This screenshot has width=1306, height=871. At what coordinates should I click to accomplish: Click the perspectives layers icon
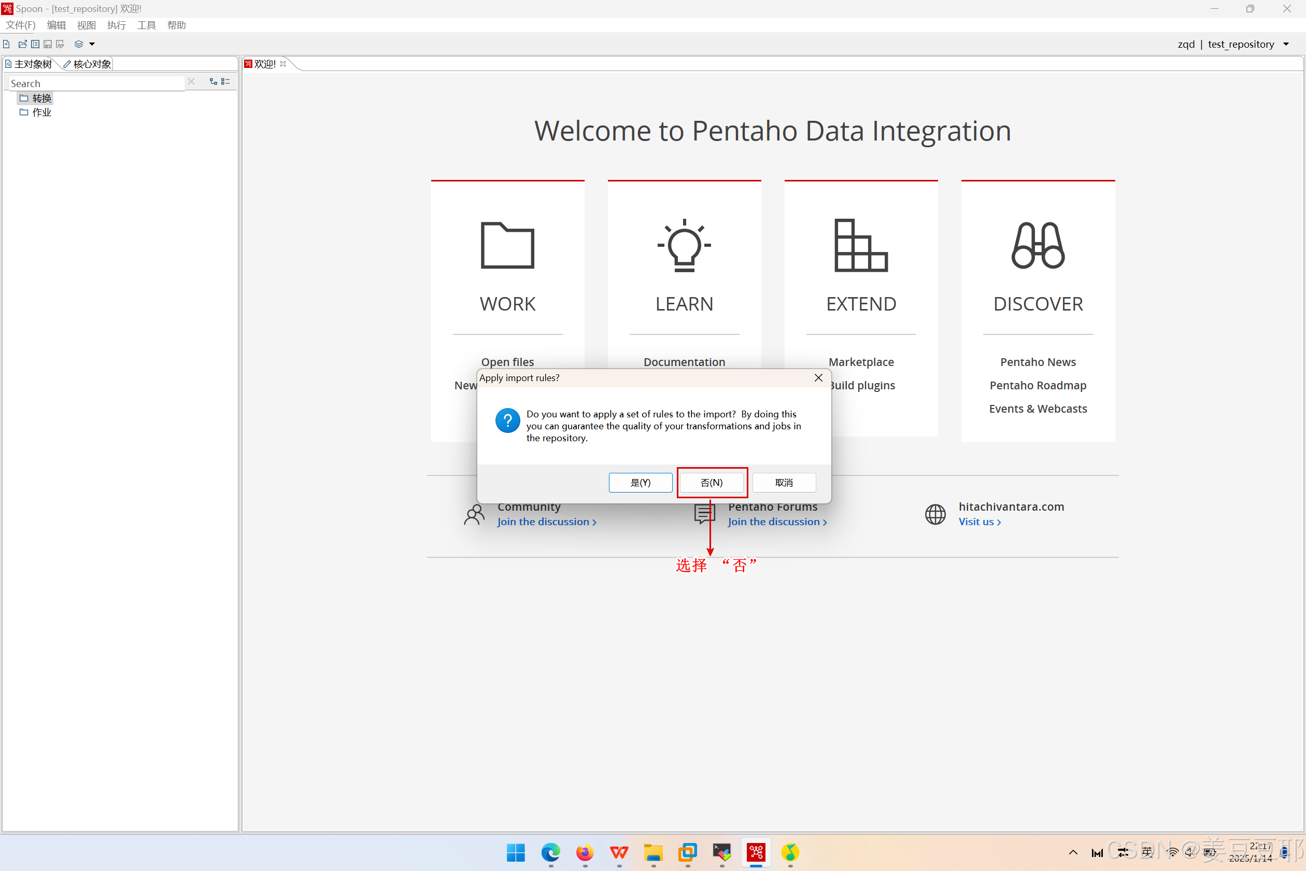79,44
